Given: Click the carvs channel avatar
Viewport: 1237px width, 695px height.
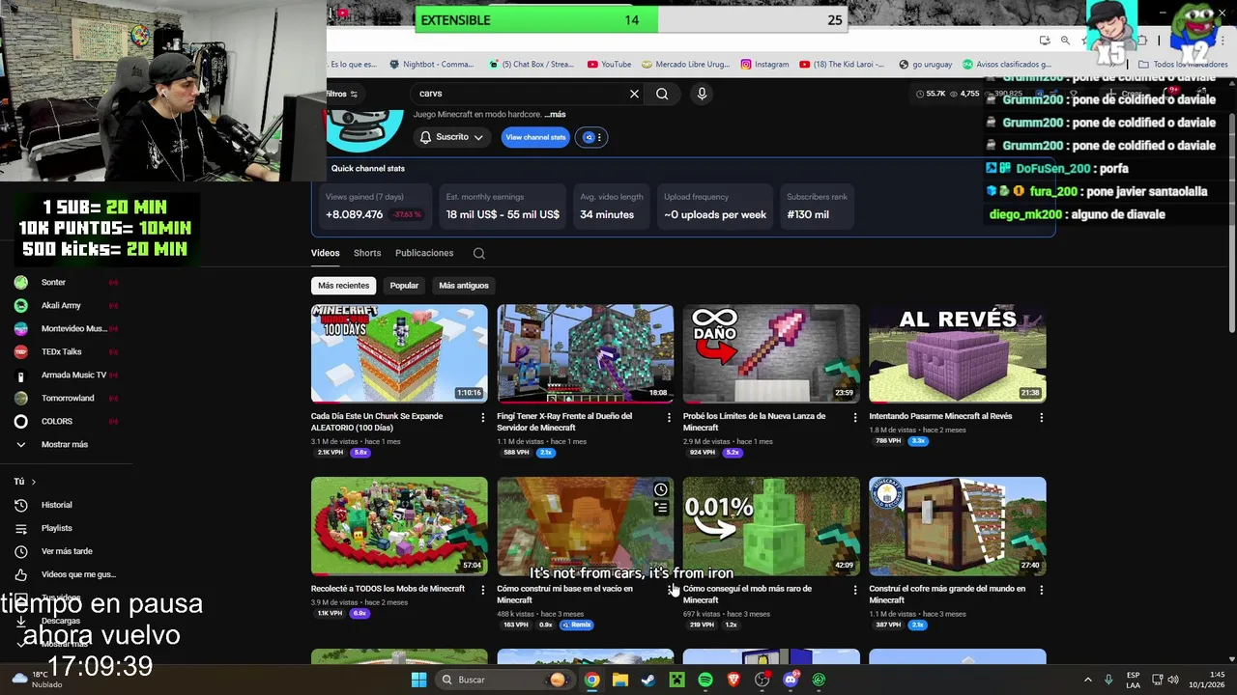Looking at the screenshot, I should [x=365, y=130].
